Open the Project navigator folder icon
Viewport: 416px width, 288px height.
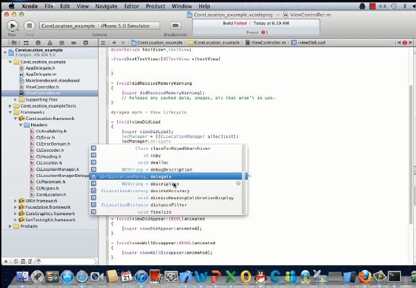click(x=14, y=43)
